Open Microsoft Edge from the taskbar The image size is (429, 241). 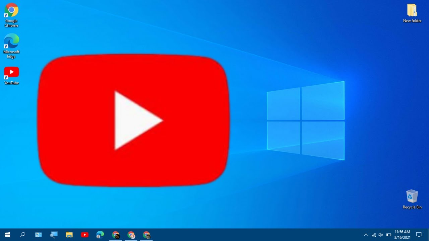pos(100,235)
